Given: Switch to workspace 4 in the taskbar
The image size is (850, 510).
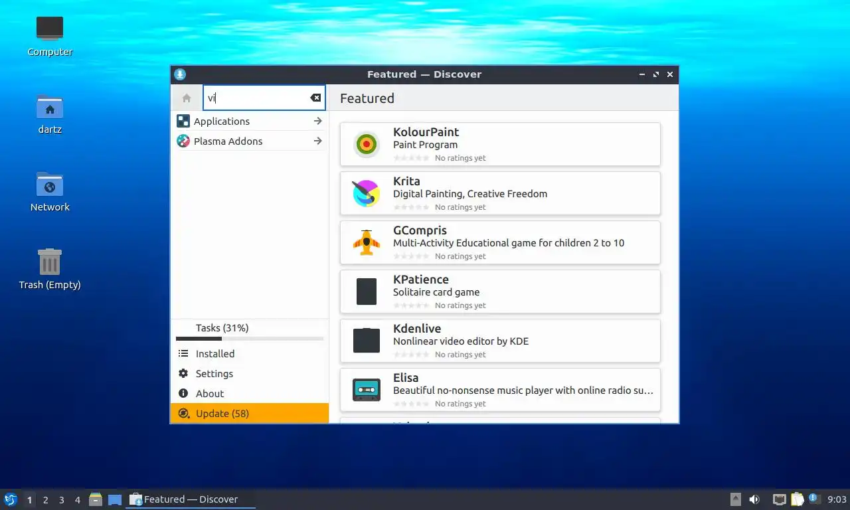Looking at the screenshot, I should pos(78,500).
